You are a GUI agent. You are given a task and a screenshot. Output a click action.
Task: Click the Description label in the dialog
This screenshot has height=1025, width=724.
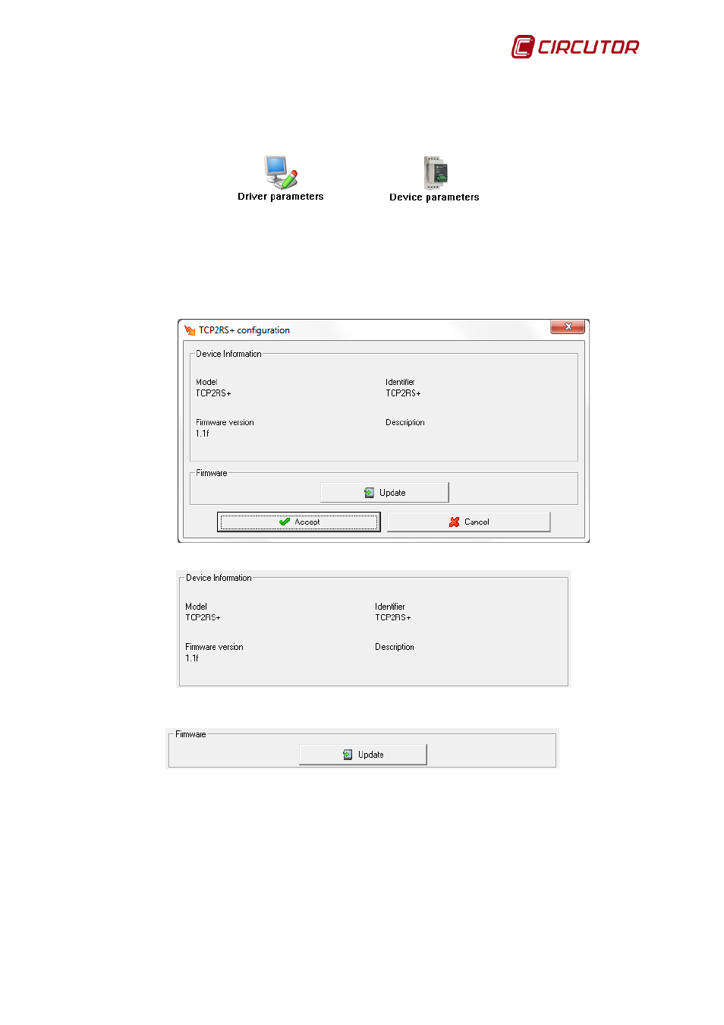point(405,423)
